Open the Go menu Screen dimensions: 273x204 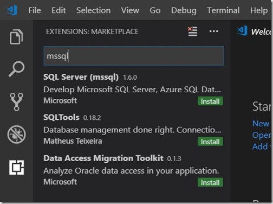click(155, 10)
